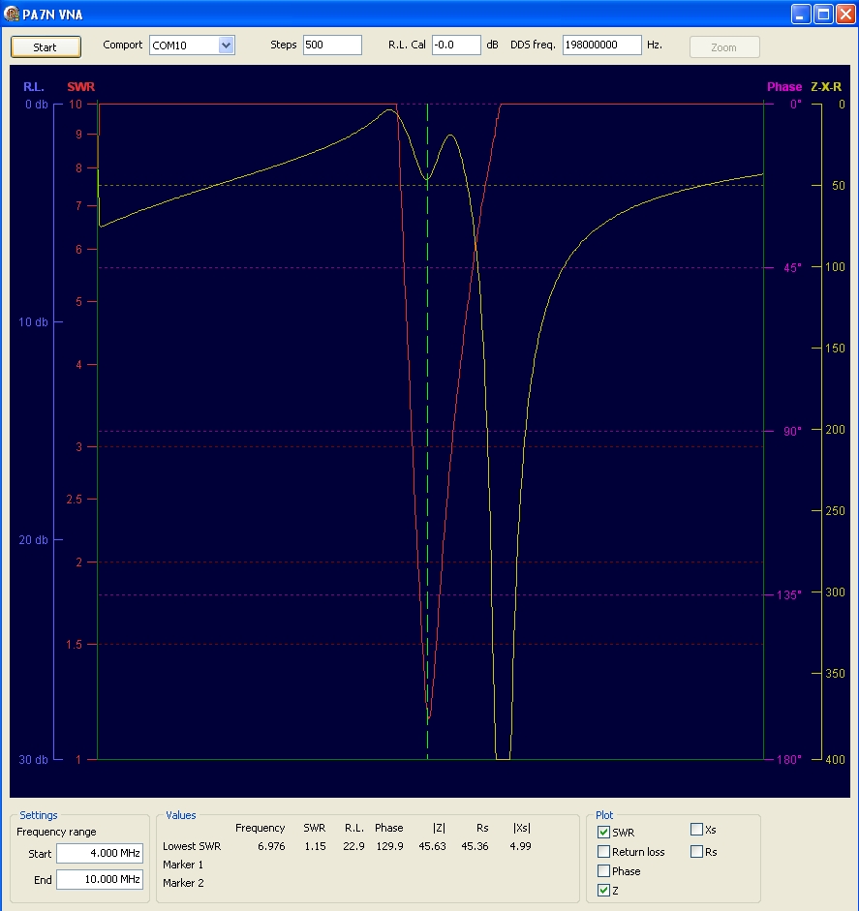The height and width of the screenshot is (911, 859).
Task: Enable the Phase plot checkbox
Action: click(604, 871)
